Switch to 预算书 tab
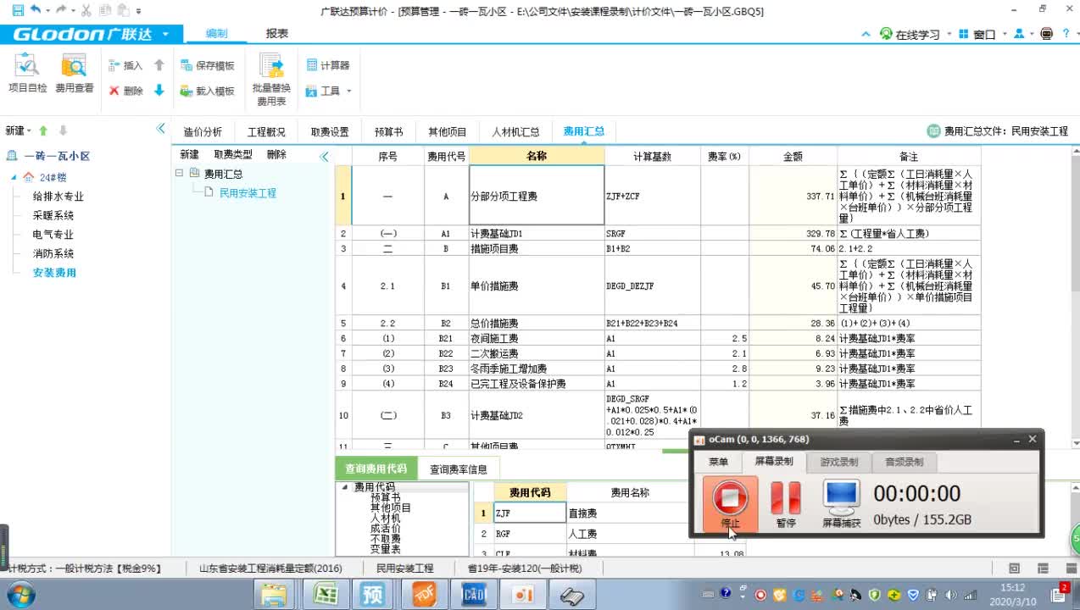 point(388,132)
